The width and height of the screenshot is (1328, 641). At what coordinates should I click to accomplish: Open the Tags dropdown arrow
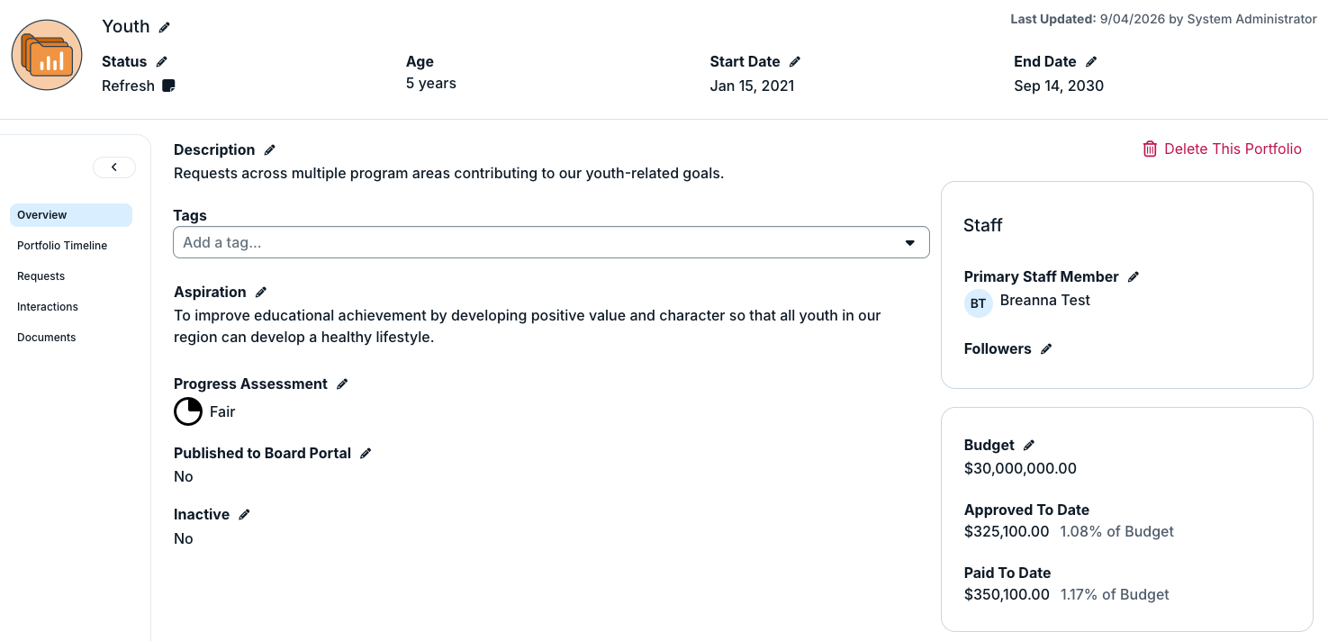[x=910, y=243]
